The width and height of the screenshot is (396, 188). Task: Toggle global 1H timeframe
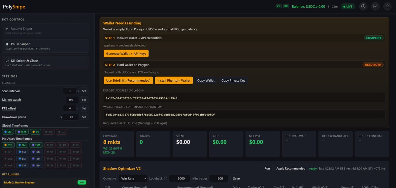tap(36, 132)
